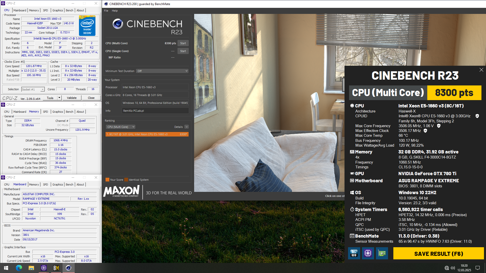Expand ranking Details arrow button
Screen dimensions: 486x273
pyautogui.click(x=187, y=127)
